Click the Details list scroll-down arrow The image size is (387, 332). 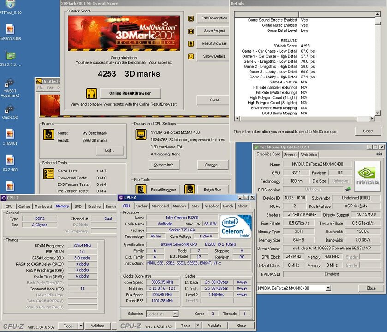377,113
